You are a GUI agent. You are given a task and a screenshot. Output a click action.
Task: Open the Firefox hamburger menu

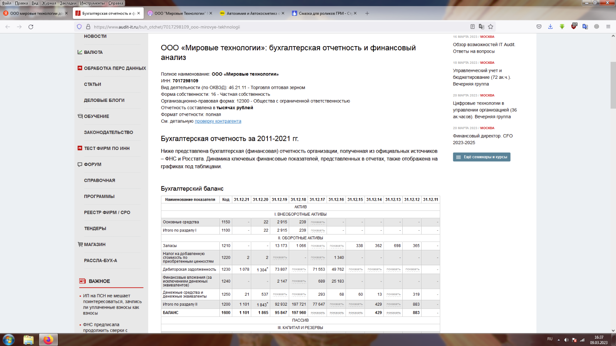pyautogui.click(x=608, y=27)
